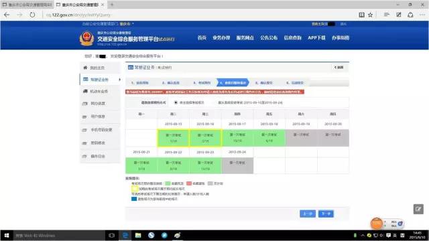Click the Make a Web Note icon
Screen dimensions: 429x241
tap(399, 15)
